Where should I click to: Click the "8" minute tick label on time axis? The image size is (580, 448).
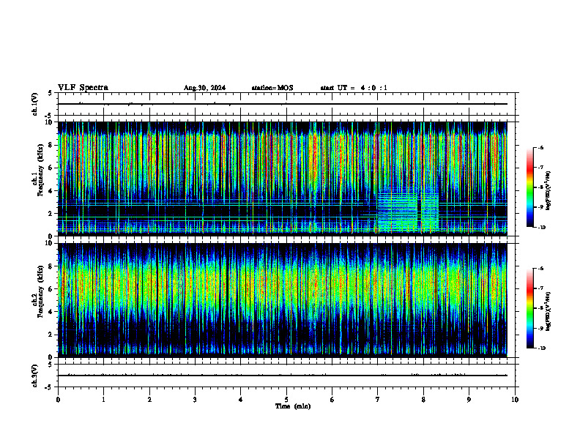click(x=423, y=400)
